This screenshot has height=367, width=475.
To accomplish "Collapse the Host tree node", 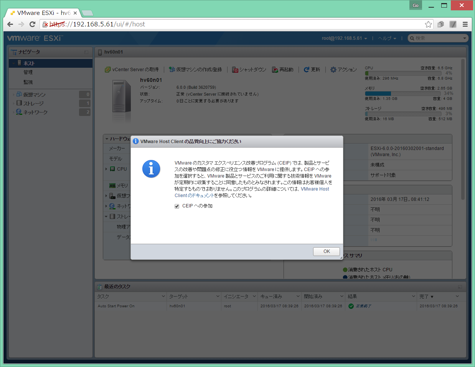I will [x=13, y=63].
